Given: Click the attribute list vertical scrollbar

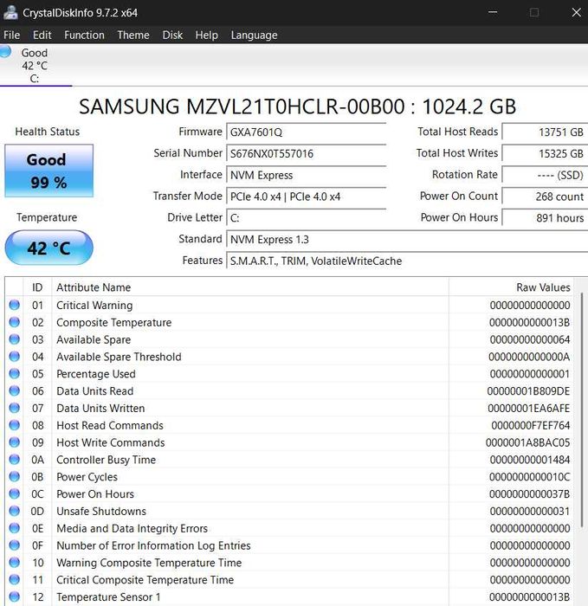Looking at the screenshot, I should 581,409.
